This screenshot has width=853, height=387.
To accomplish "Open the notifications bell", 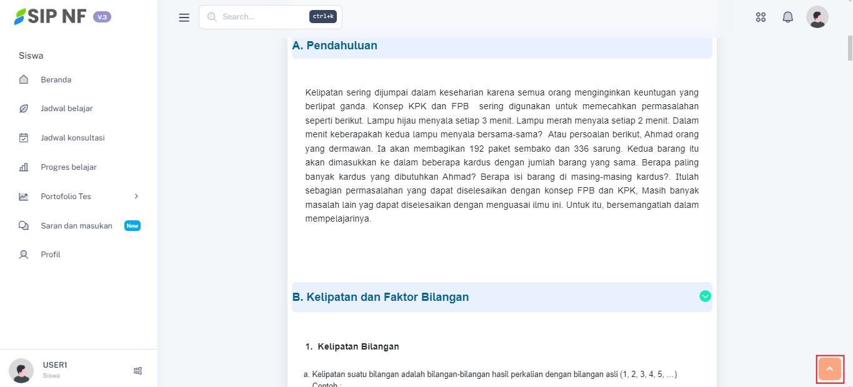I will [x=787, y=17].
